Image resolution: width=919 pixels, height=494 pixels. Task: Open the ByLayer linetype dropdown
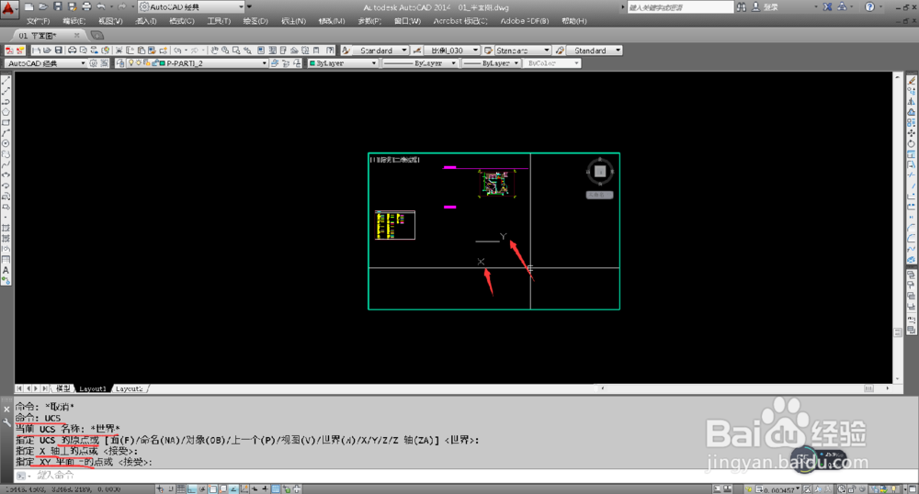[x=418, y=63]
